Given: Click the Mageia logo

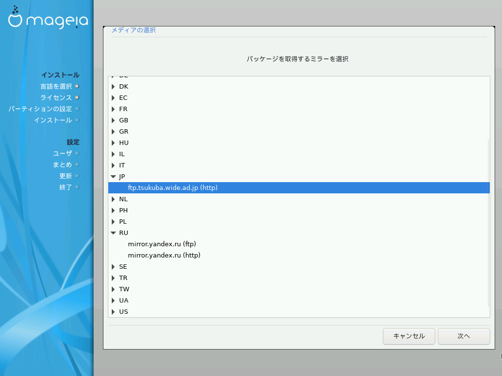Looking at the screenshot, I should [48, 17].
